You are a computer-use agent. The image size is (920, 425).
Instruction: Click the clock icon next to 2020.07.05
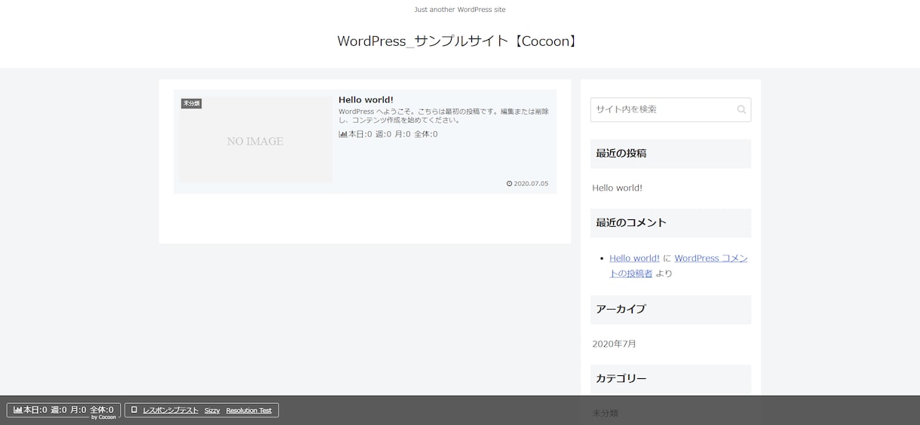tap(509, 183)
